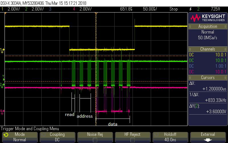Click the green channel 2 DC 10.0:1 row

pos(208,61)
